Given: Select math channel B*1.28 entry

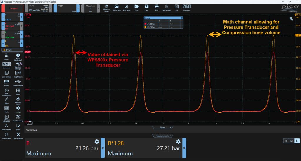Looking at the screenshot, I should coord(12,50).
